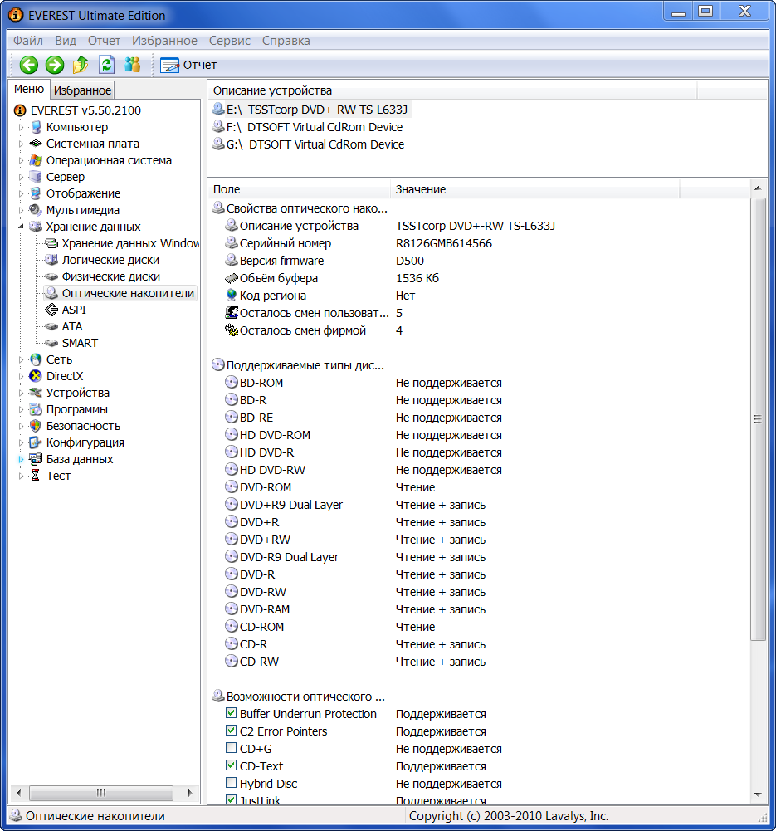Open the Файл menu
The width and height of the screenshot is (776, 831).
pos(28,41)
